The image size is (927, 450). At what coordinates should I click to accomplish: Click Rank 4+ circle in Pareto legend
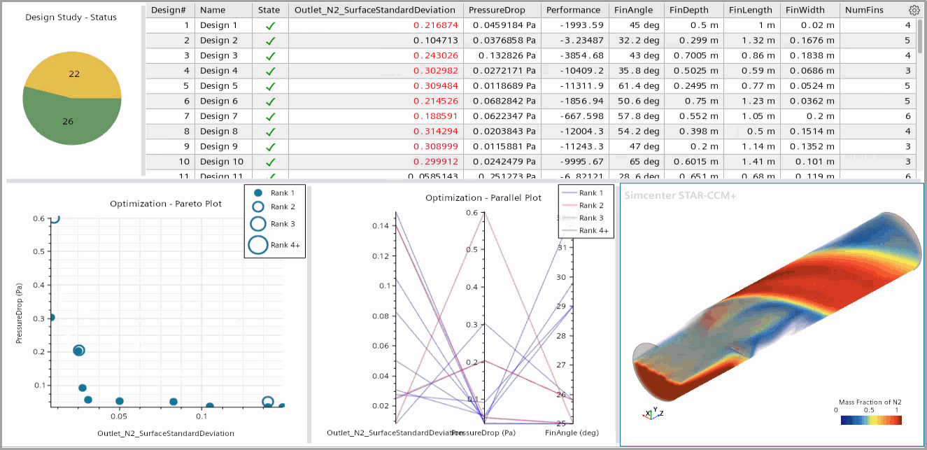[x=257, y=245]
